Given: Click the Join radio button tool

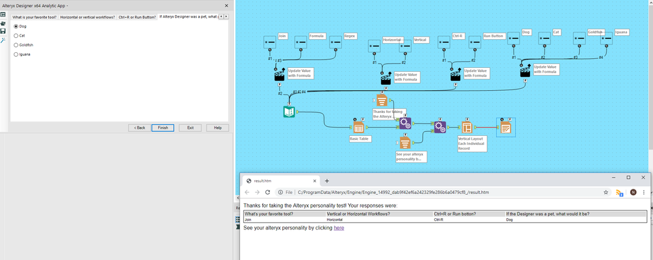Looking at the screenshot, I should point(270,42).
